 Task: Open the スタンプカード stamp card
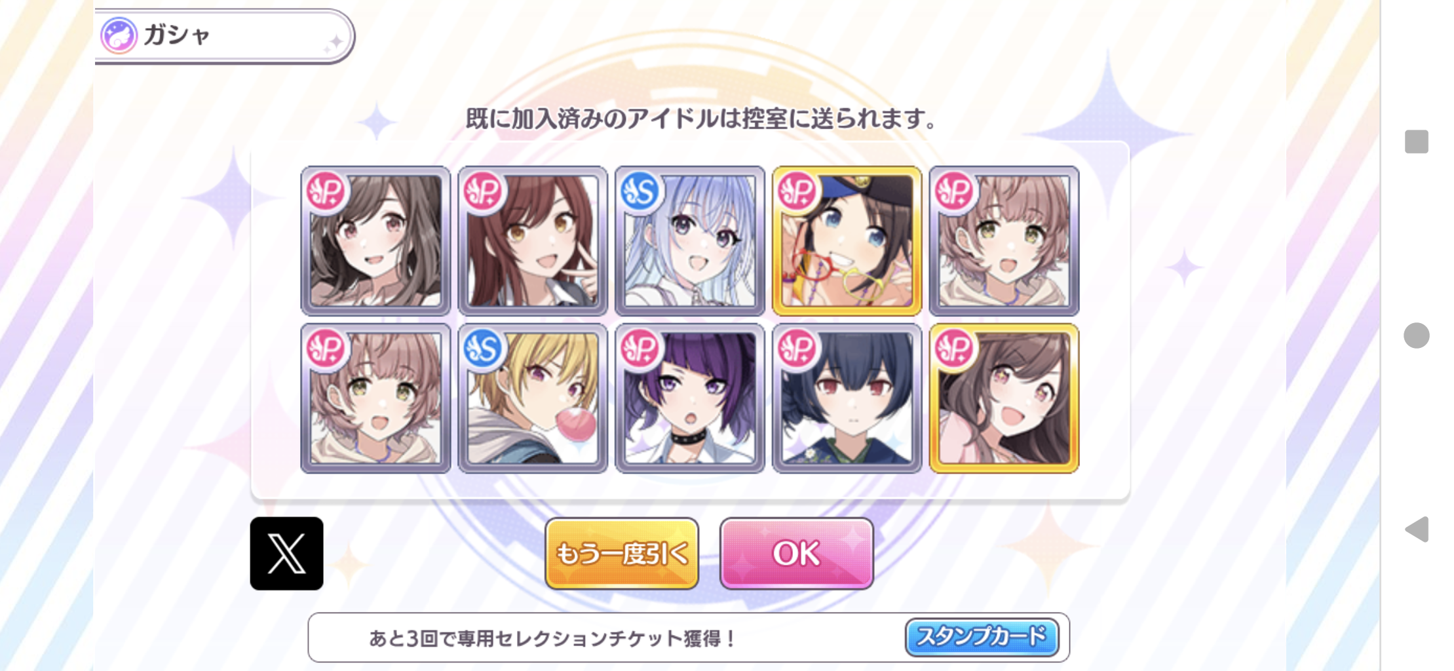click(x=982, y=637)
